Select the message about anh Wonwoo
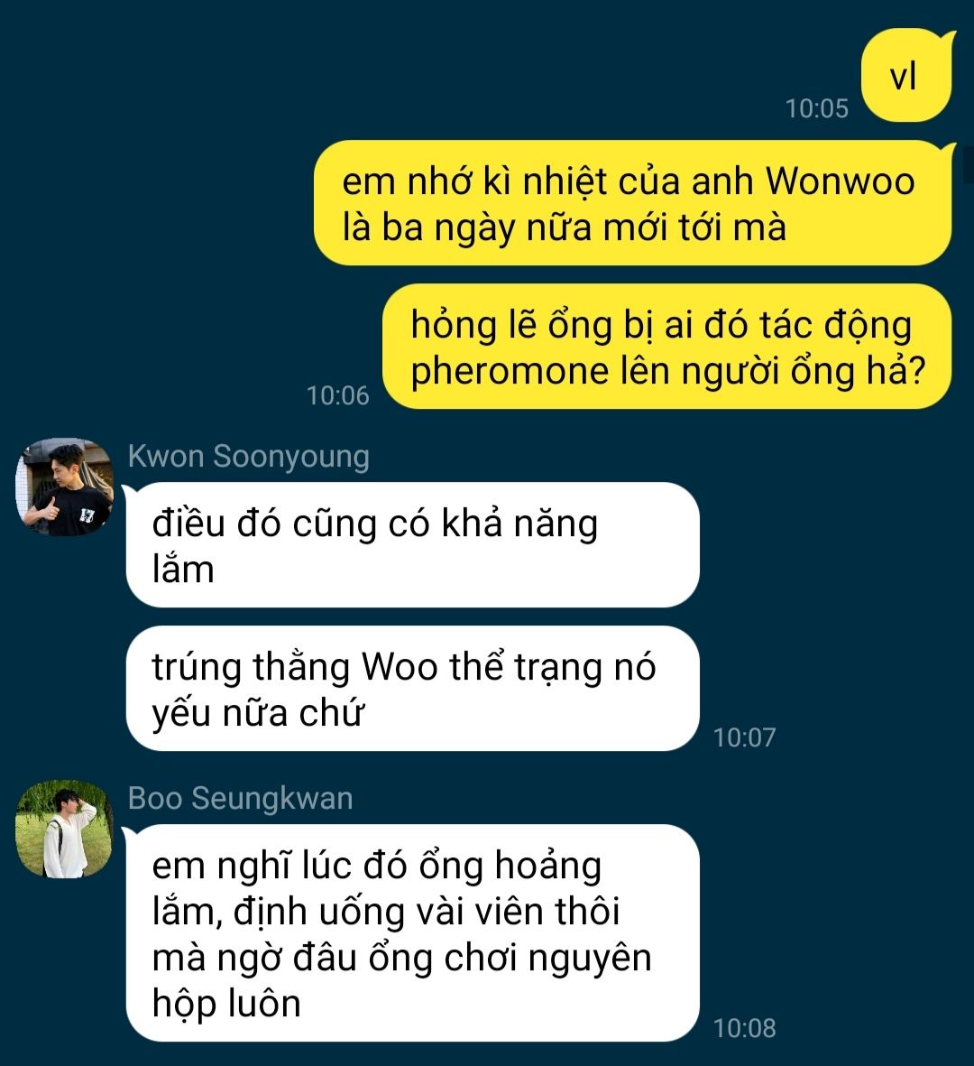This screenshot has height=1066, width=974. 632,202
